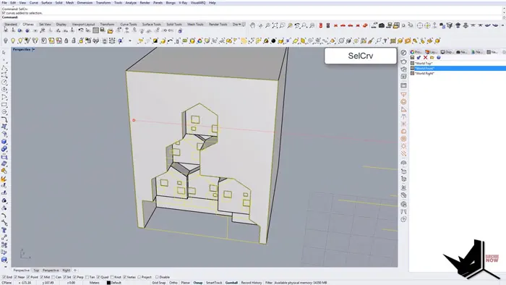
Task: Switch to the Render Tools toolbar tab
Action: [x=218, y=24]
